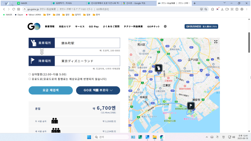Image resolution: width=251 pixels, height=141 pixels.
Task: Click the 요금 재검색 button
Action: pos(51,90)
